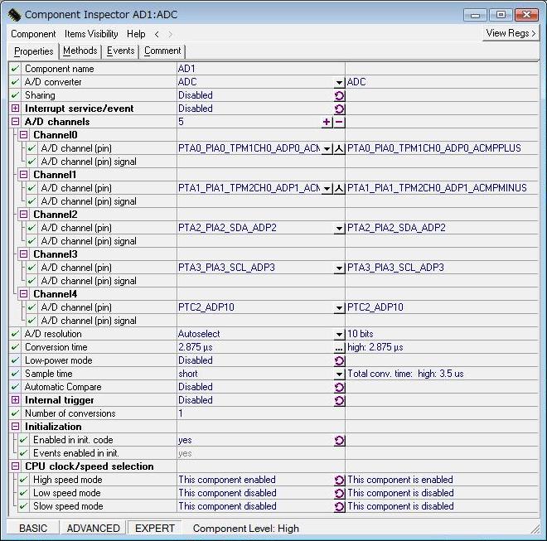Collapse Channel0 node

[x=24, y=135]
